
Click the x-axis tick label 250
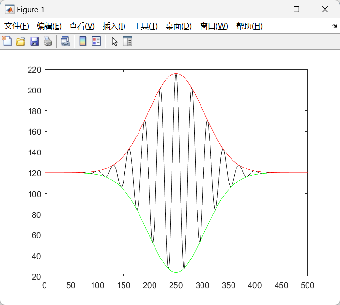pos(176,285)
